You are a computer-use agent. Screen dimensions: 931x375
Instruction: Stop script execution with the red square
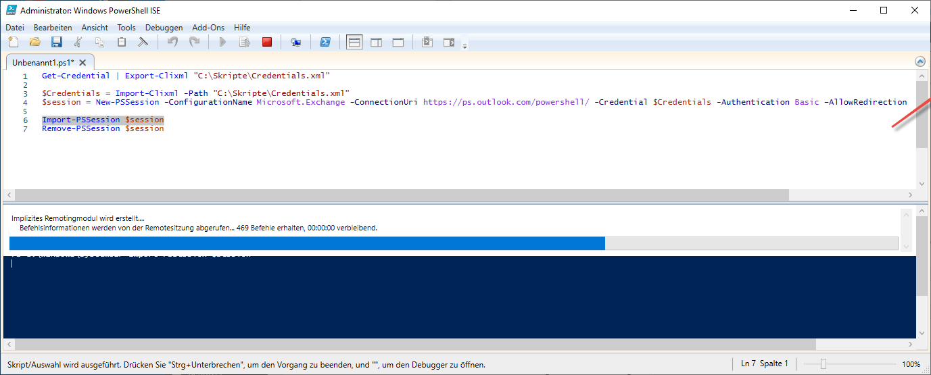click(x=267, y=43)
